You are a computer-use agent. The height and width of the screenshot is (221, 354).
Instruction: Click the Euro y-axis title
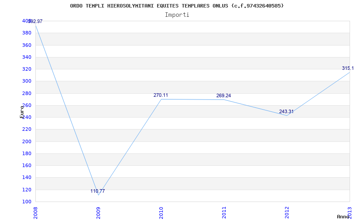(x=22, y=112)
